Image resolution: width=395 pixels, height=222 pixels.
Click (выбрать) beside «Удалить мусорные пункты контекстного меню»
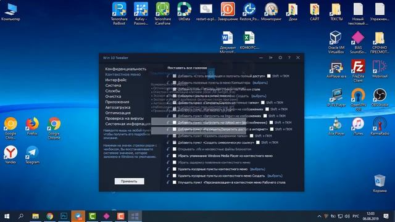pos(257,169)
